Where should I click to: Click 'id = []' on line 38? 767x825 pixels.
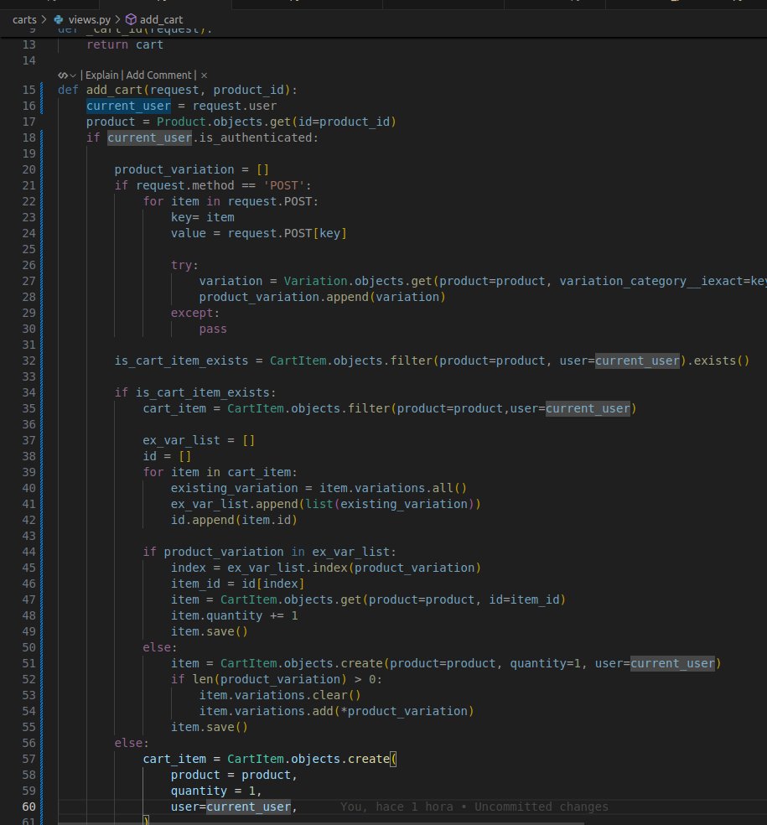167,457
